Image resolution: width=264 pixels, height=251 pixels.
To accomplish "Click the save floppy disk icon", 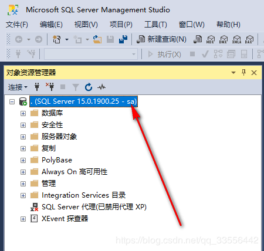I will coord(110,39).
